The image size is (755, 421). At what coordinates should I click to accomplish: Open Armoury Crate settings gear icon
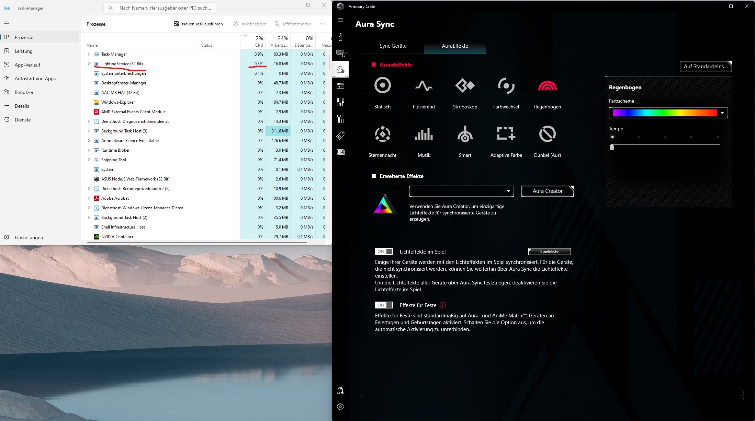[340, 407]
